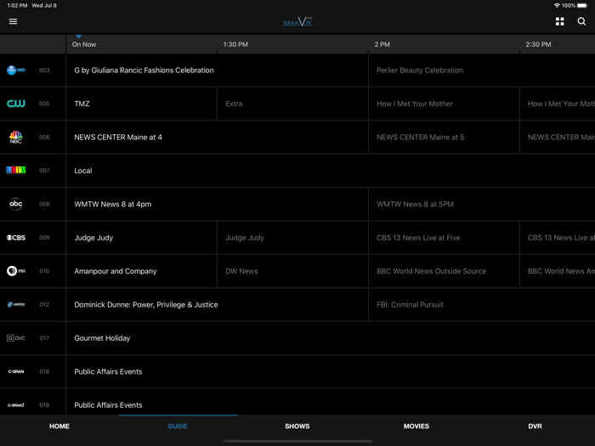Open the 2:30 PM NEWS CENTER Maine listing

pos(558,137)
